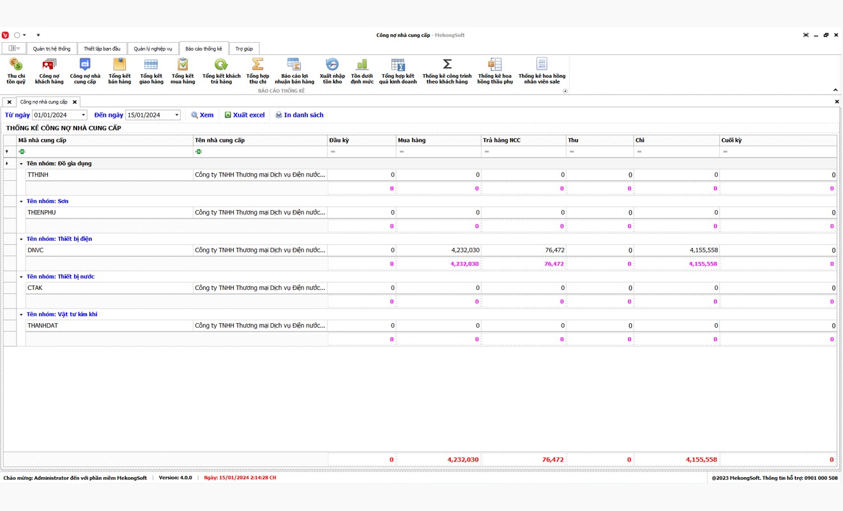Collapse the Đồ gia dụng group
Viewport: 843px width, 511px height.
[x=21, y=164]
